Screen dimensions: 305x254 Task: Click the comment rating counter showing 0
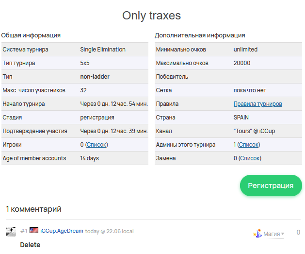[x=298, y=232]
